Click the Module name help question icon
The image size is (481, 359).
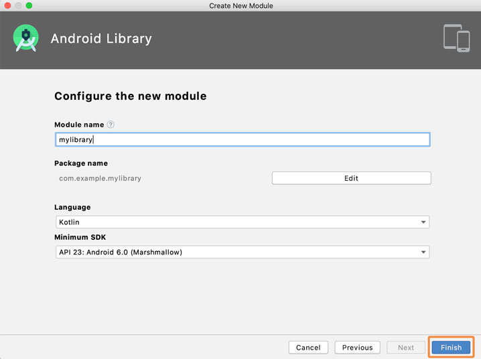coord(111,125)
